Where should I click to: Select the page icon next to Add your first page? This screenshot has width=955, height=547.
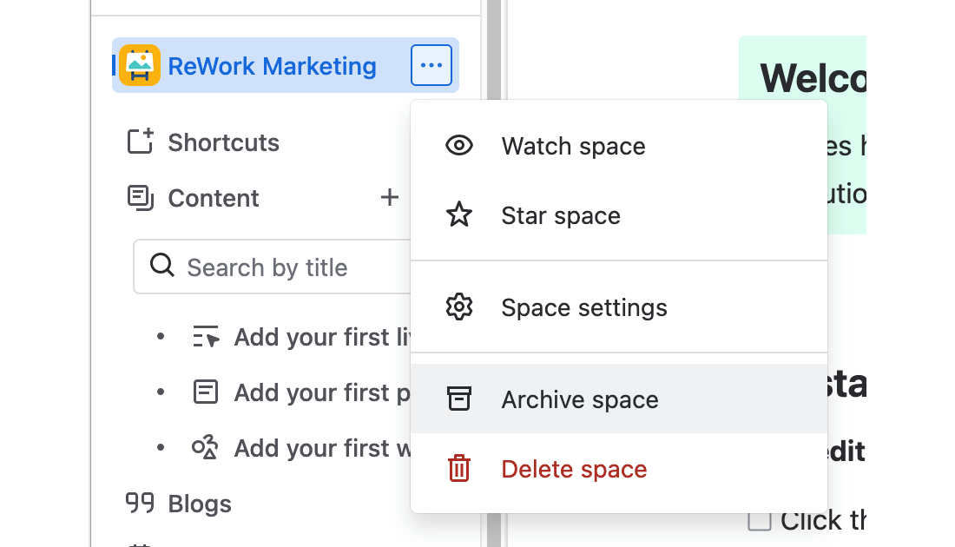205,392
